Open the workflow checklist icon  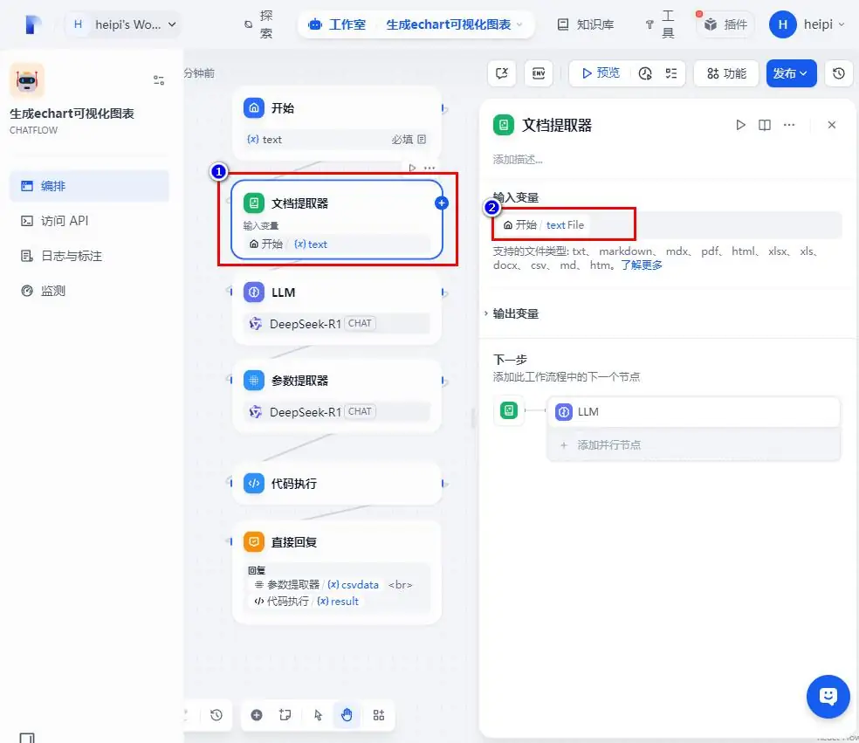tap(670, 73)
